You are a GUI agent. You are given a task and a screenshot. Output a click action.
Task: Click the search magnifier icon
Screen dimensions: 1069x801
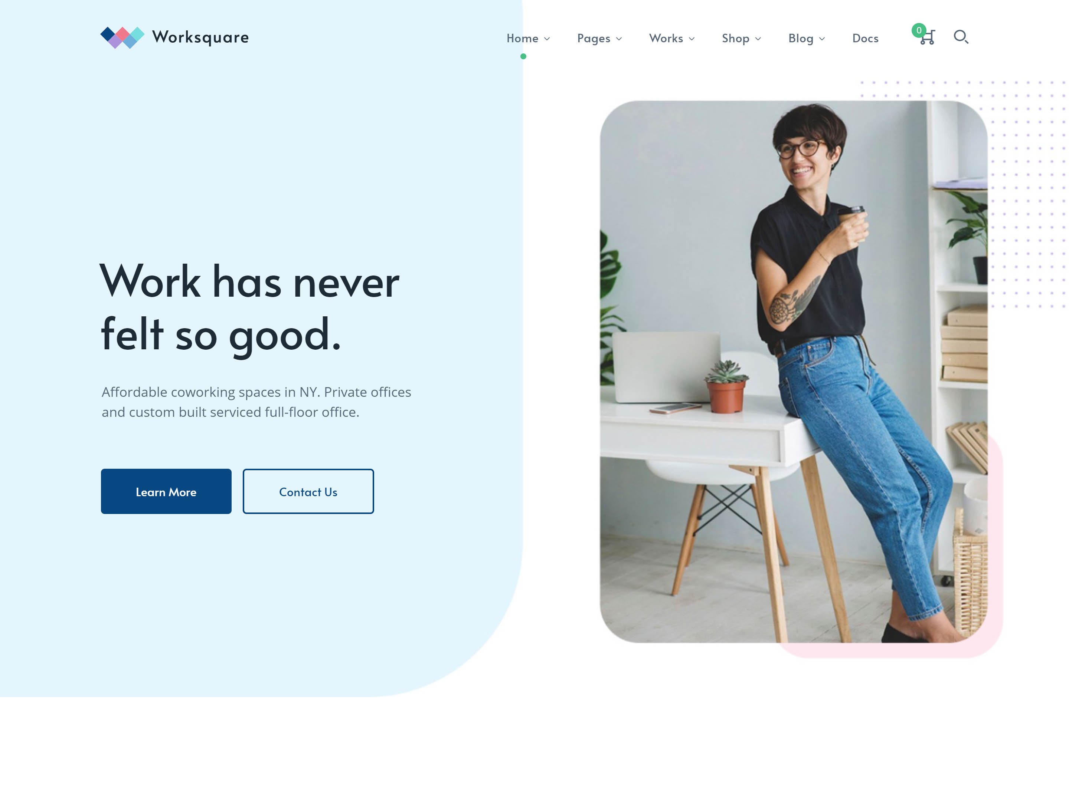click(x=961, y=37)
